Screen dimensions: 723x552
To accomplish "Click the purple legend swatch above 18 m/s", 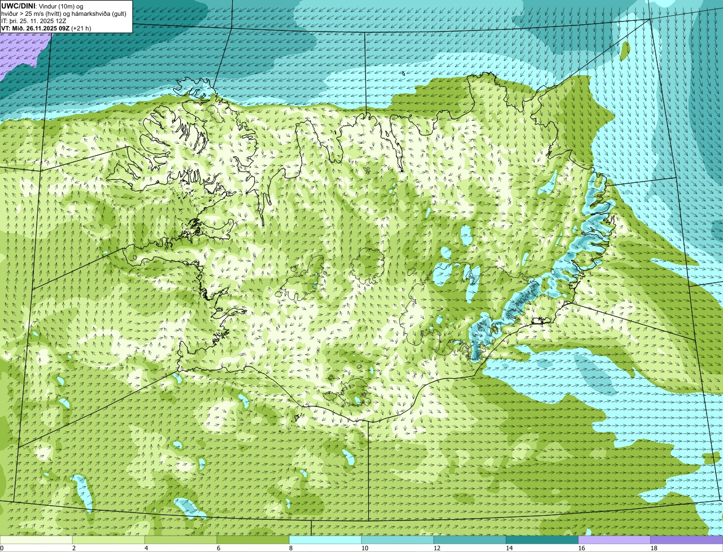I will 687,540.
